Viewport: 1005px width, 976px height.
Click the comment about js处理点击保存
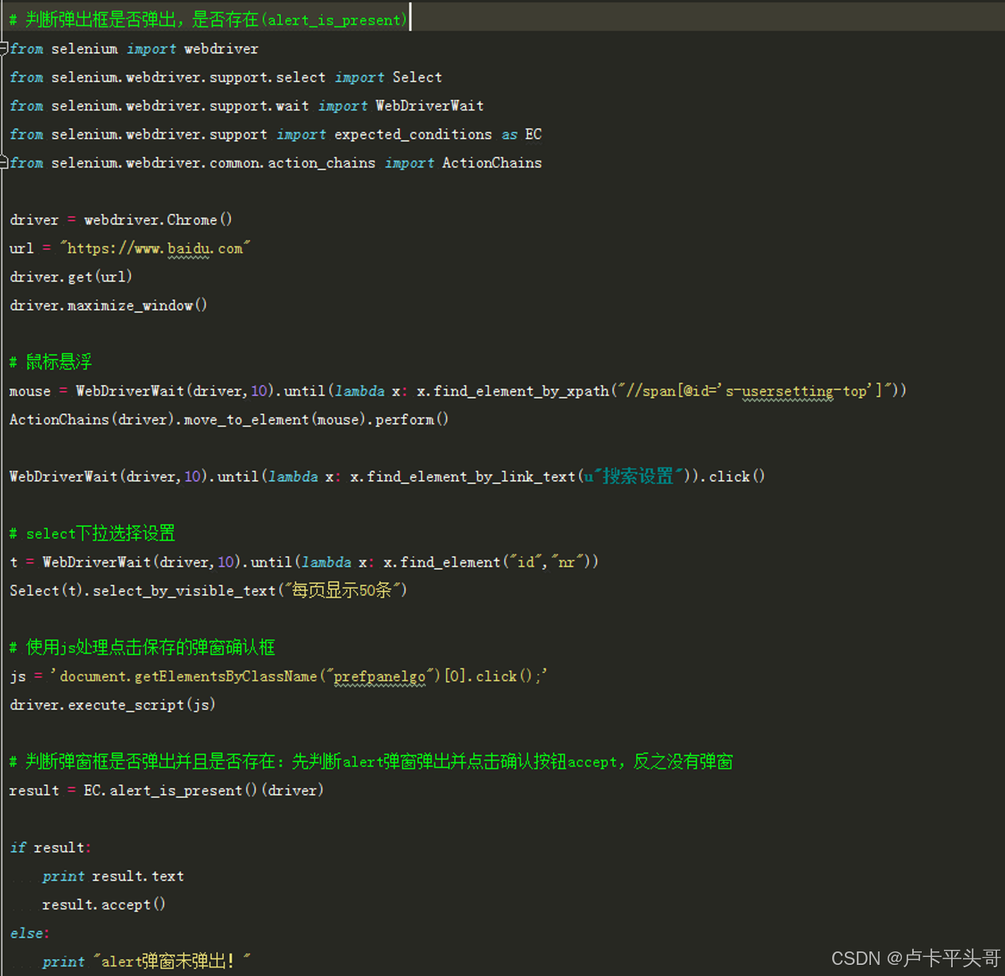pyautogui.click(x=142, y=647)
